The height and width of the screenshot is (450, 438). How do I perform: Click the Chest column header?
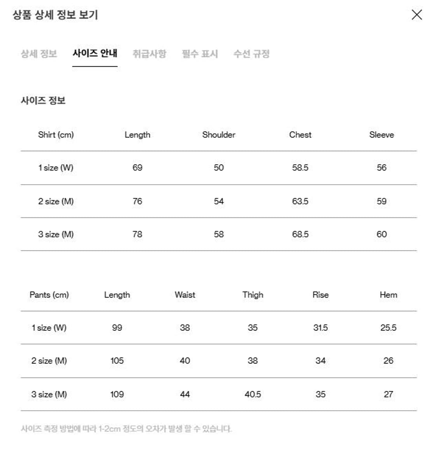pyautogui.click(x=300, y=135)
